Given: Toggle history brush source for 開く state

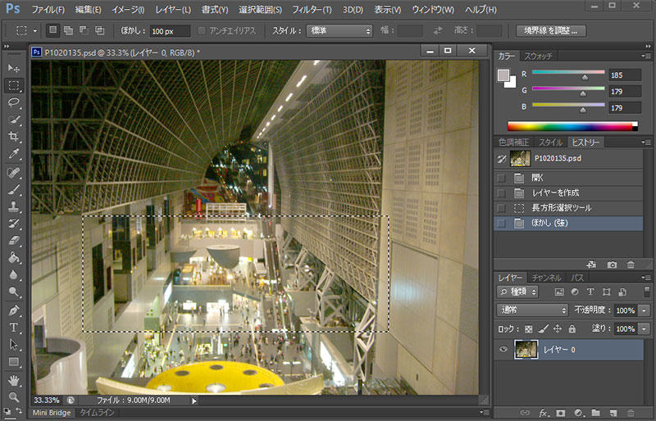Looking at the screenshot, I should pos(501,178).
